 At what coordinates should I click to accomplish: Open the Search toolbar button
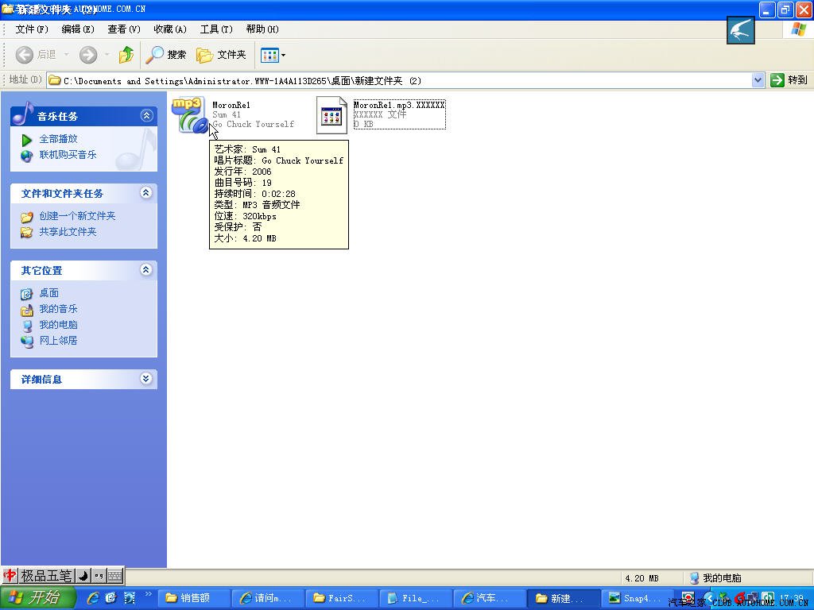pyautogui.click(x=166, y=55)
